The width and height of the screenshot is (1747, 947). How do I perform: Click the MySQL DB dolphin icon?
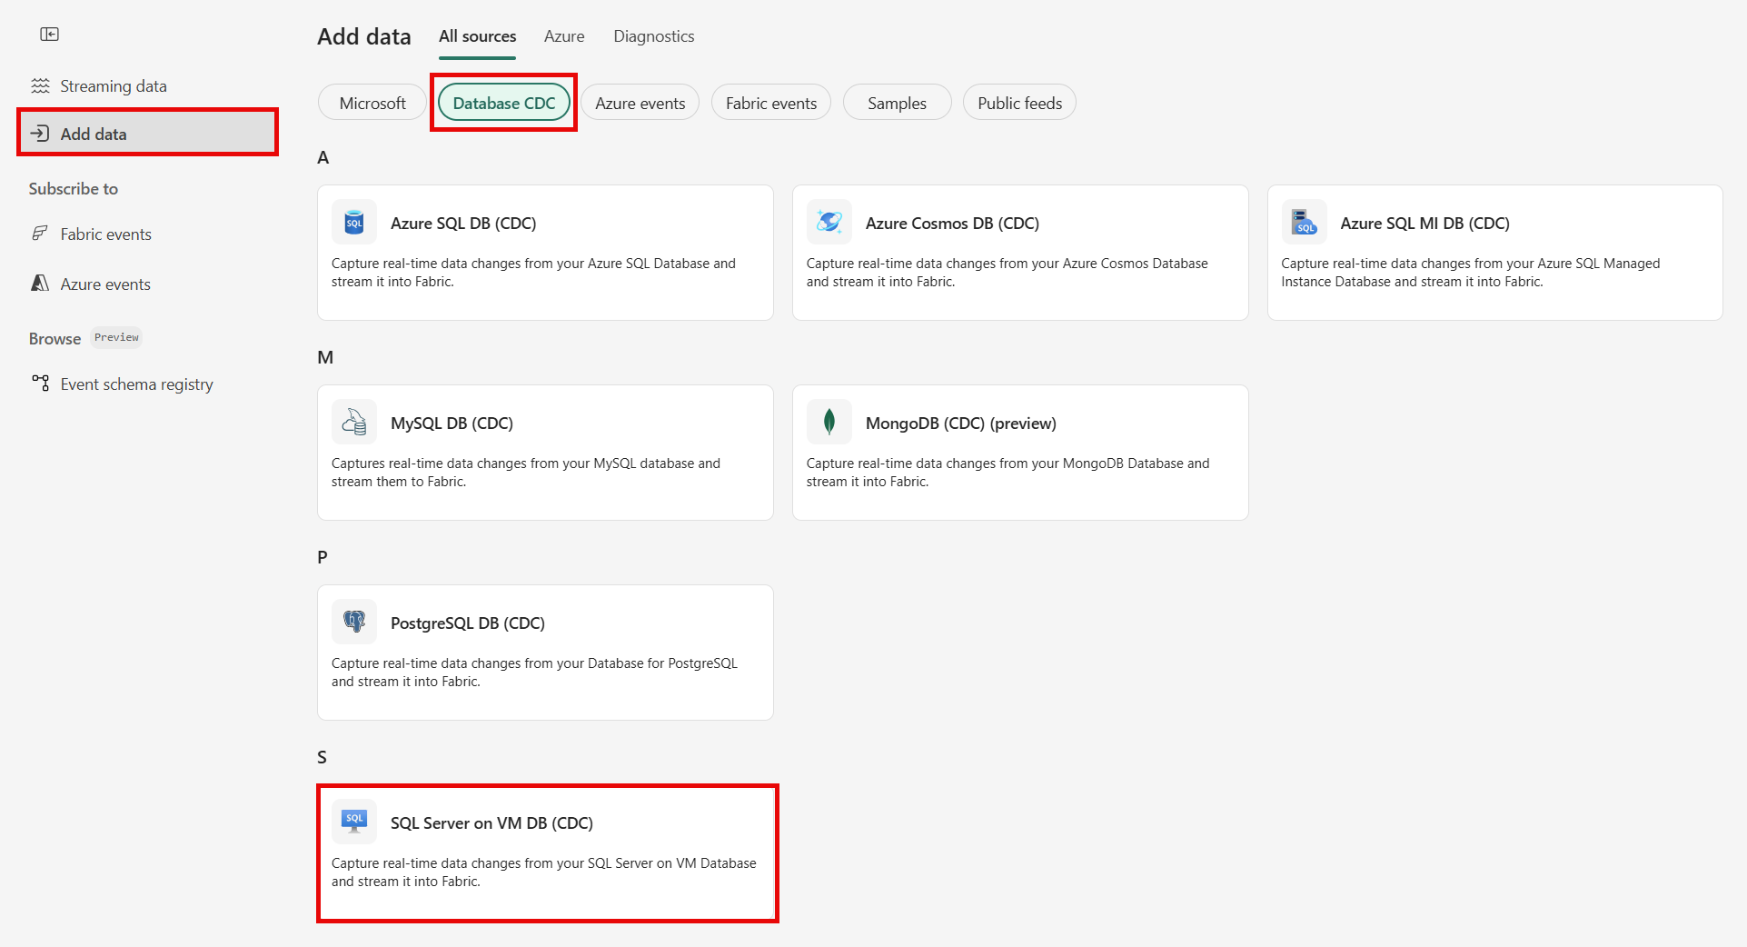[x=354, y=423]
